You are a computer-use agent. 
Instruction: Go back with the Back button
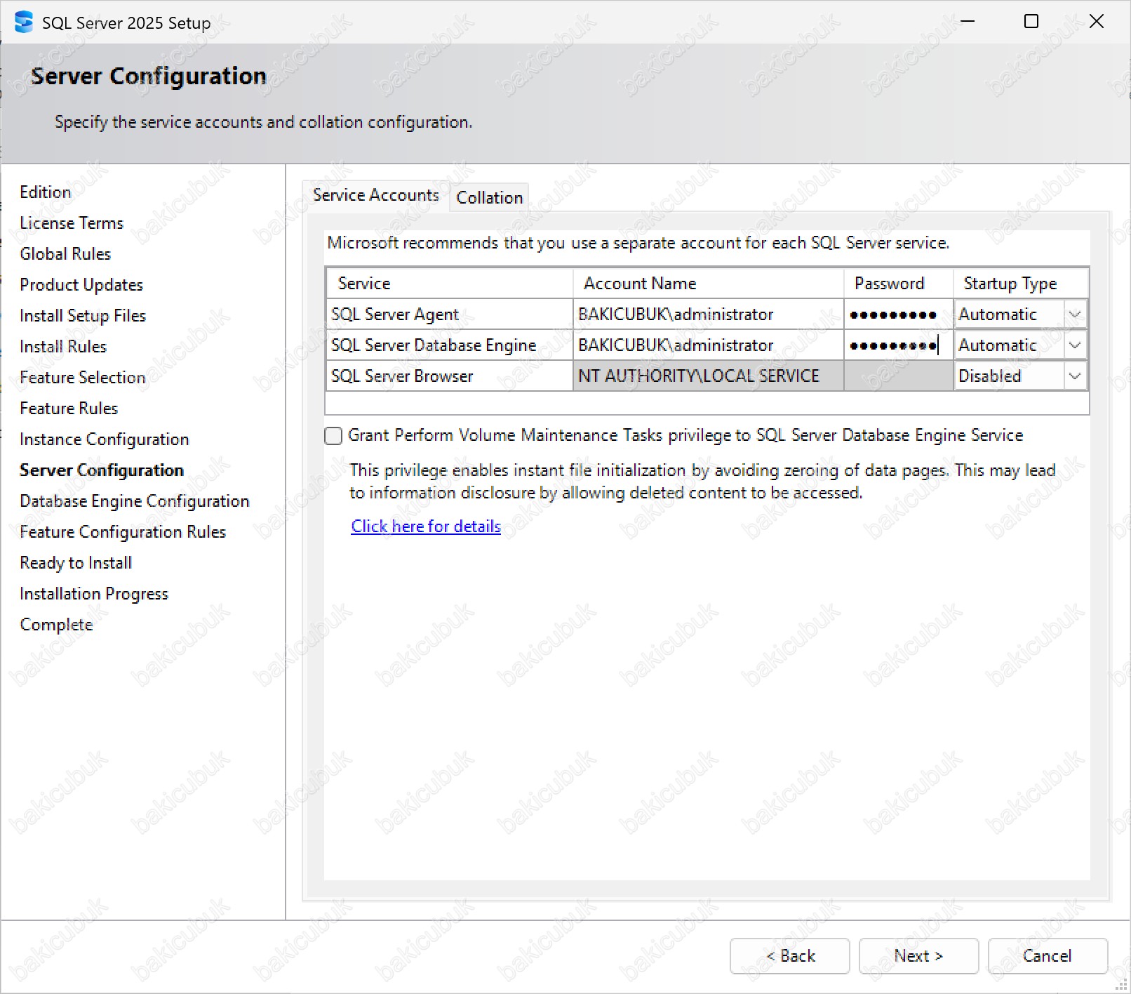789,956
